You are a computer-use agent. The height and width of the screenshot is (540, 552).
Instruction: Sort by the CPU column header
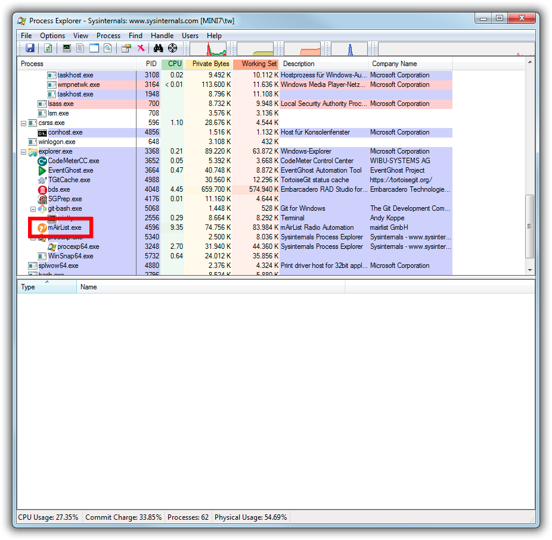[174, 64]
